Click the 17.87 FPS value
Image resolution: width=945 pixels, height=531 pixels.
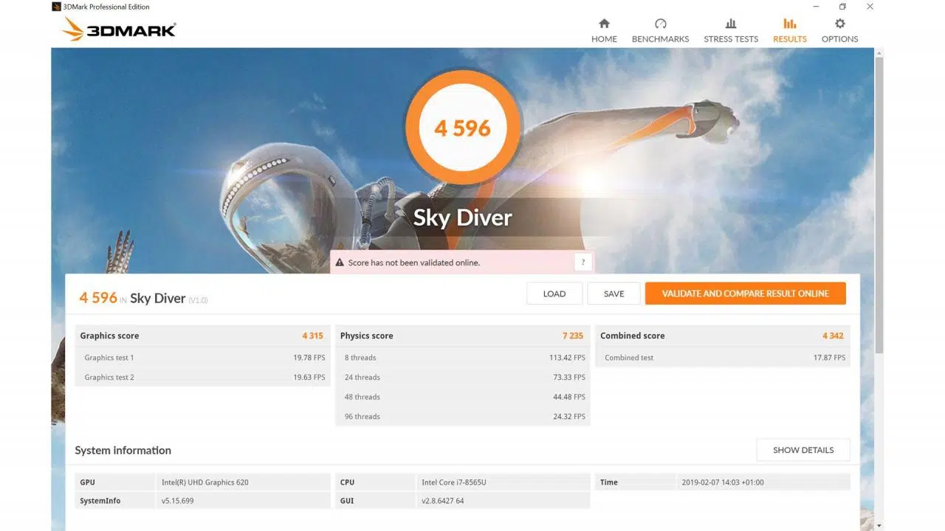pyautogui.click(x=829, y=358)
